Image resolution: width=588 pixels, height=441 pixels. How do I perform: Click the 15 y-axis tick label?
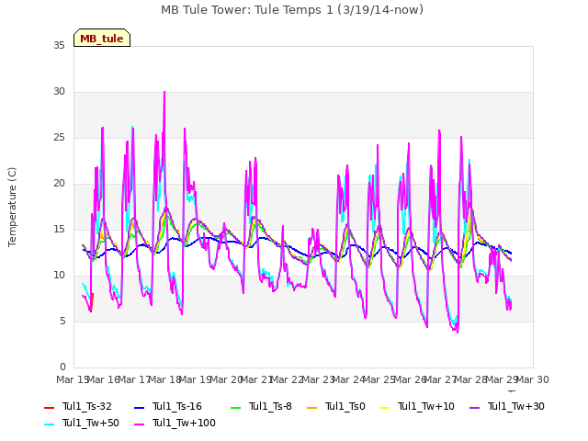click(x=59, y=230)
